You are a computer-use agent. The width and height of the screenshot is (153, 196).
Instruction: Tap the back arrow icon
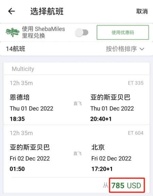click(x=12, y=11)
